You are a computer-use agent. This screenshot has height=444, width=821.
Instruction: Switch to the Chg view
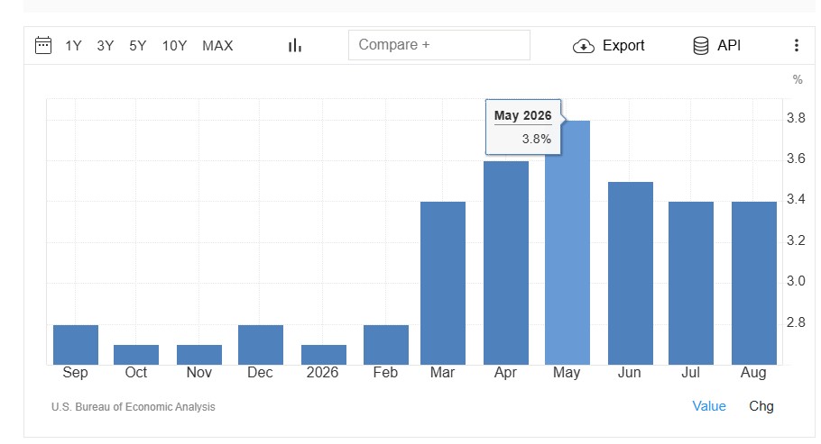(x=761, y=406)
